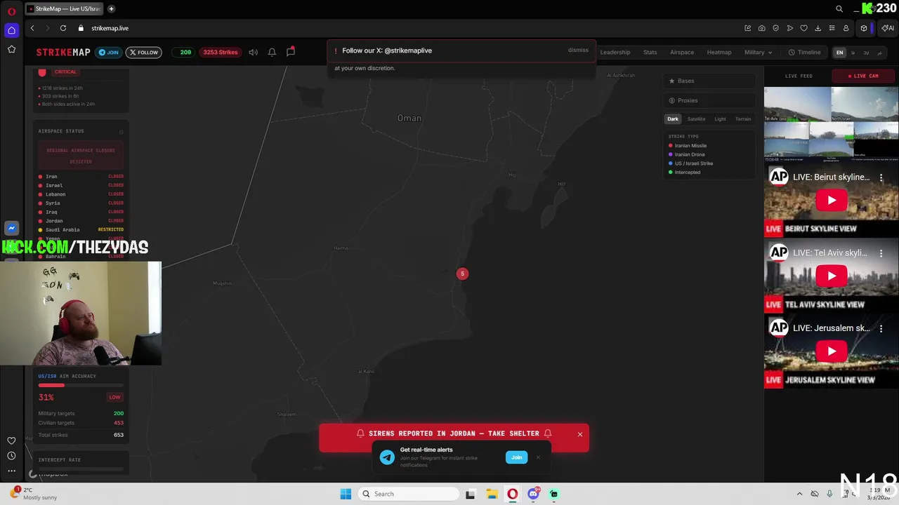Open options menu for Beirut skyline video
This screenshot has height=505, width=899.
(881, 177)
